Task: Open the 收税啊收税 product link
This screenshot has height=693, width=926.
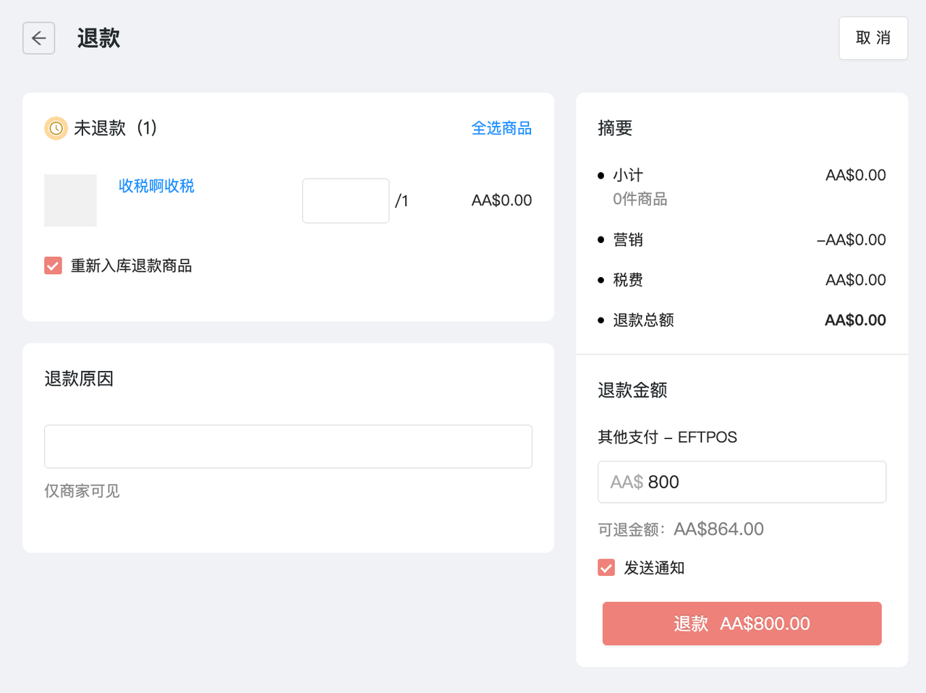Action: 156,186
